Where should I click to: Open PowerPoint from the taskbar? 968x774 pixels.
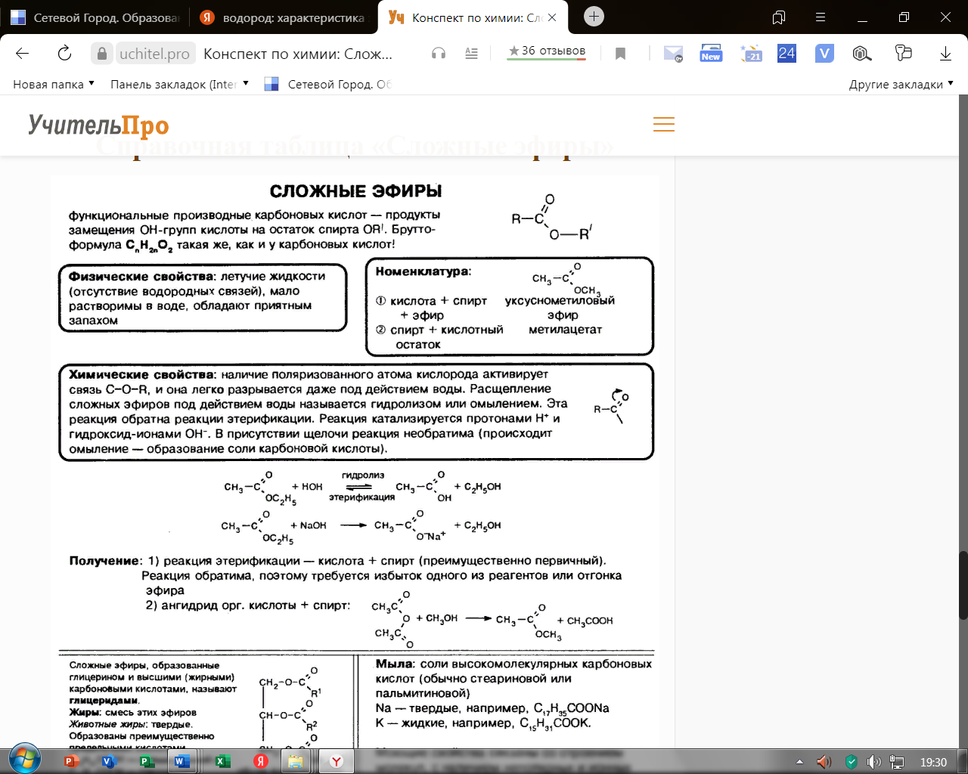[73, 761]
